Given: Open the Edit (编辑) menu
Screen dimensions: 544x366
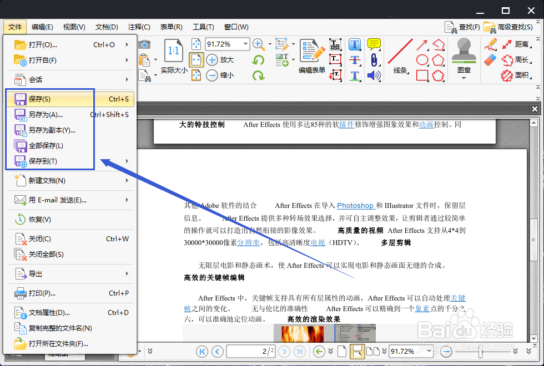Looking at the screenshot, I should coord(42,27).
